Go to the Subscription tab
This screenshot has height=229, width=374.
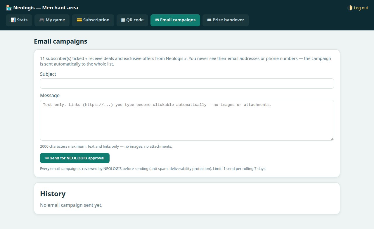click(93, 20)
